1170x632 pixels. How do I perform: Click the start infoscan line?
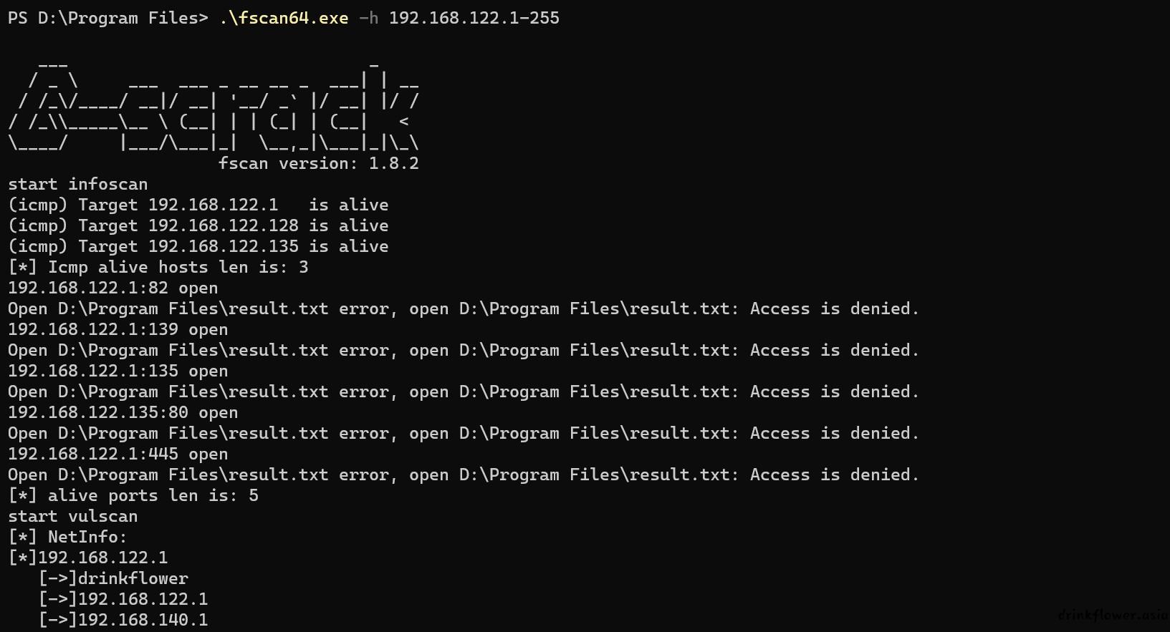click(x=78, y=184)
